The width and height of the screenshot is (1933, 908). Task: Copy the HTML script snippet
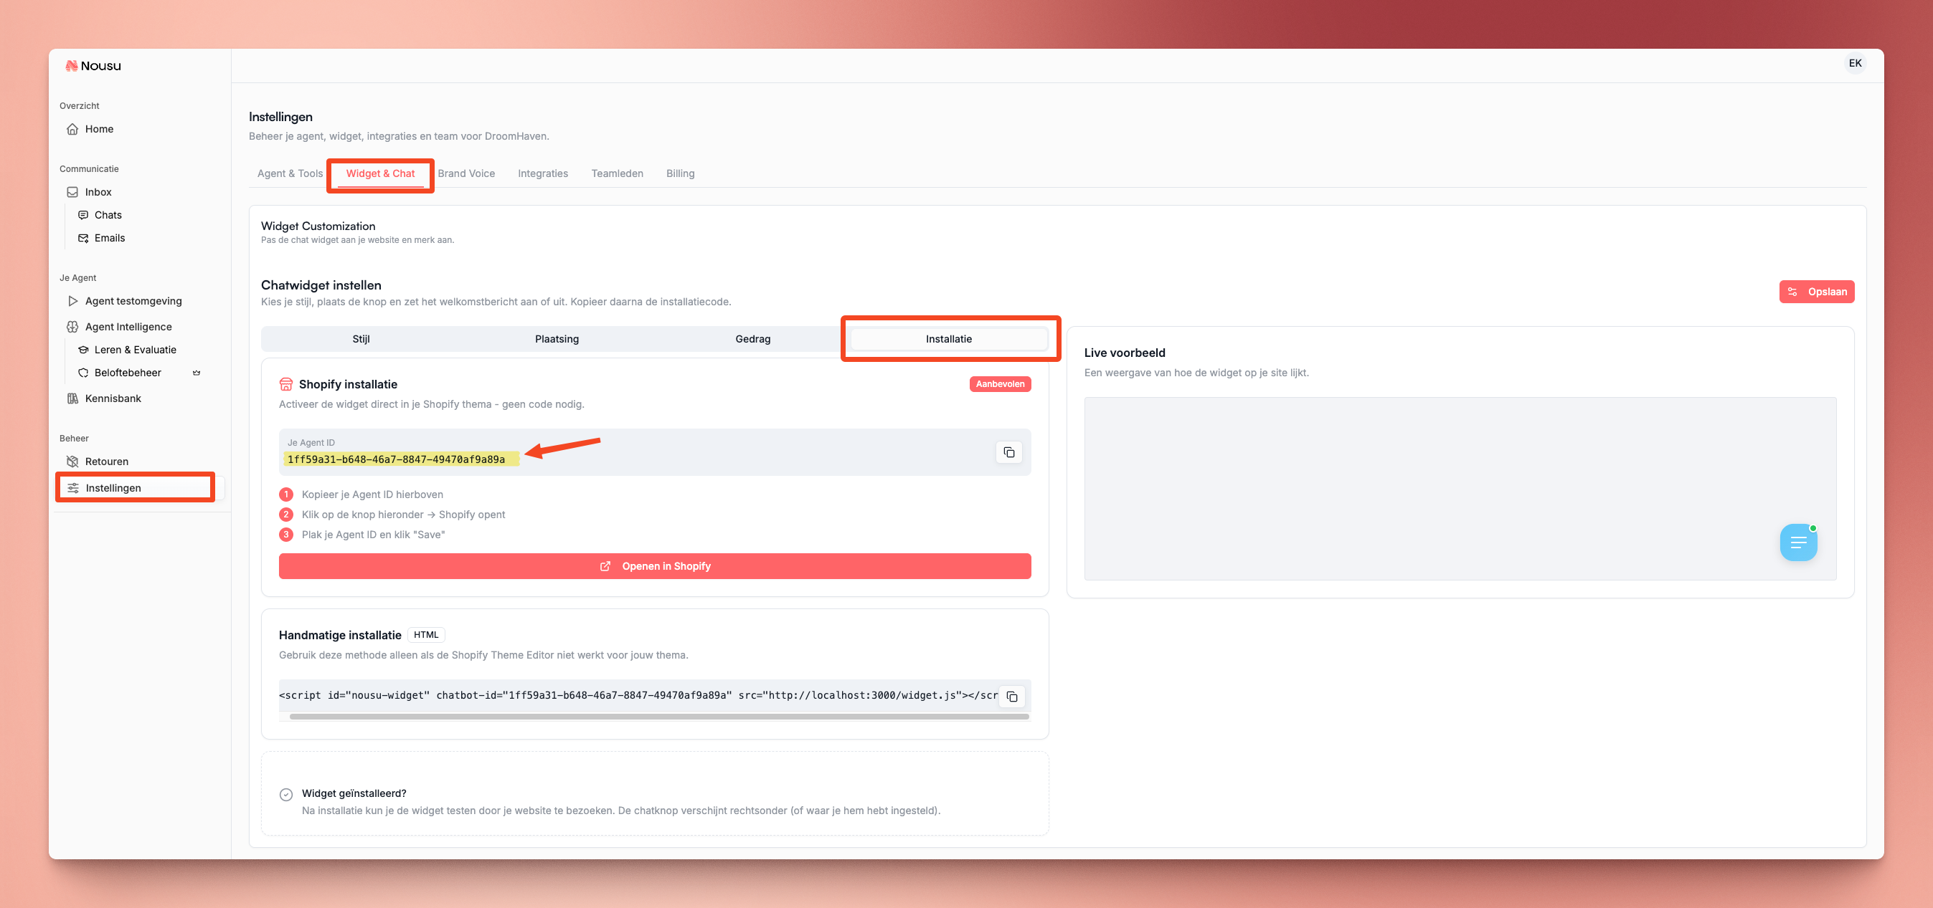(1011, 697)
